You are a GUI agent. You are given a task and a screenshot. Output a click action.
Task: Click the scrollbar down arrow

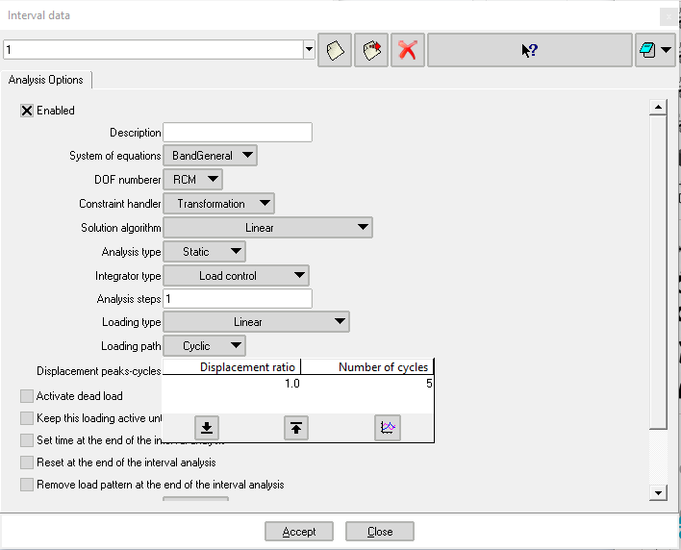(x=658, y=493)
